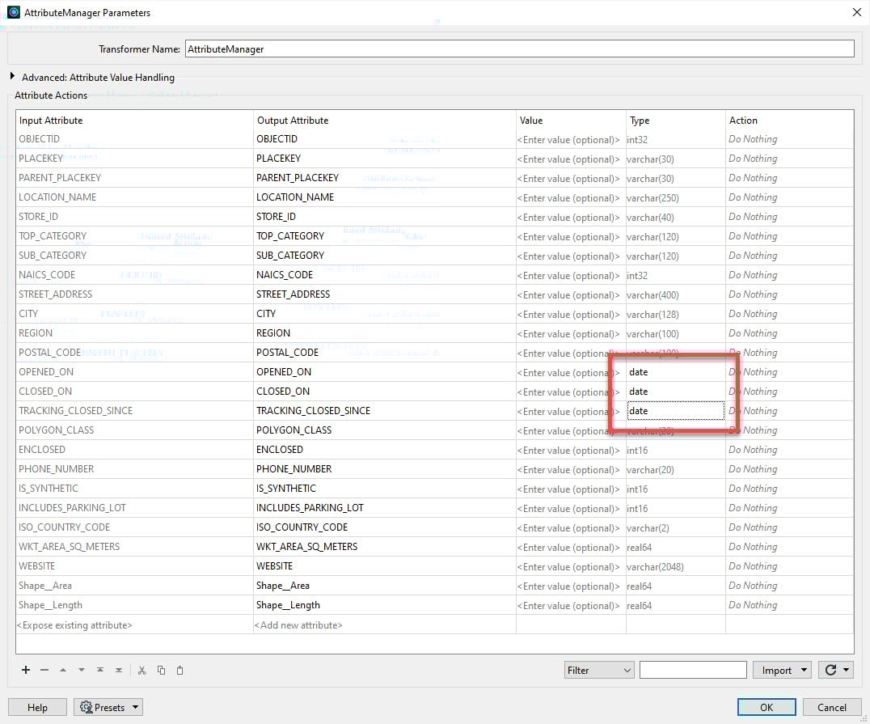Click the filter text box
The image size is (870, 724).
pyautogui.click(x=693, y=670)
